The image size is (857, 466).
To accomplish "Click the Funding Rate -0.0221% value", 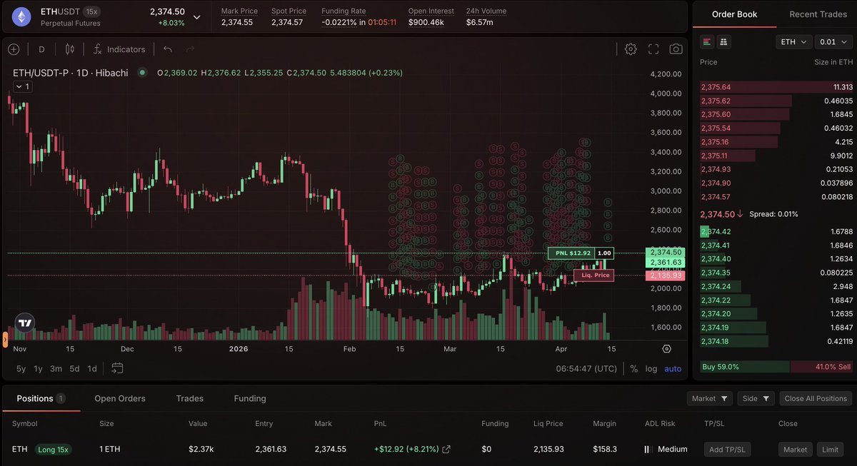I will (x=339, y=23).
